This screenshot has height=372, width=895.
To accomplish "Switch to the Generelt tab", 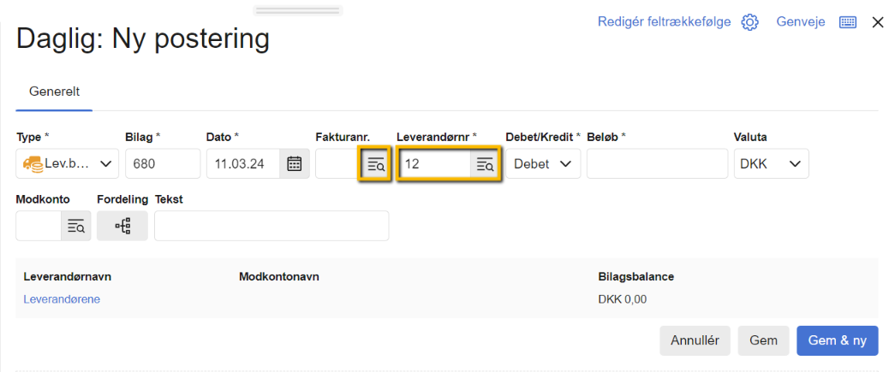I will point(54,92).
